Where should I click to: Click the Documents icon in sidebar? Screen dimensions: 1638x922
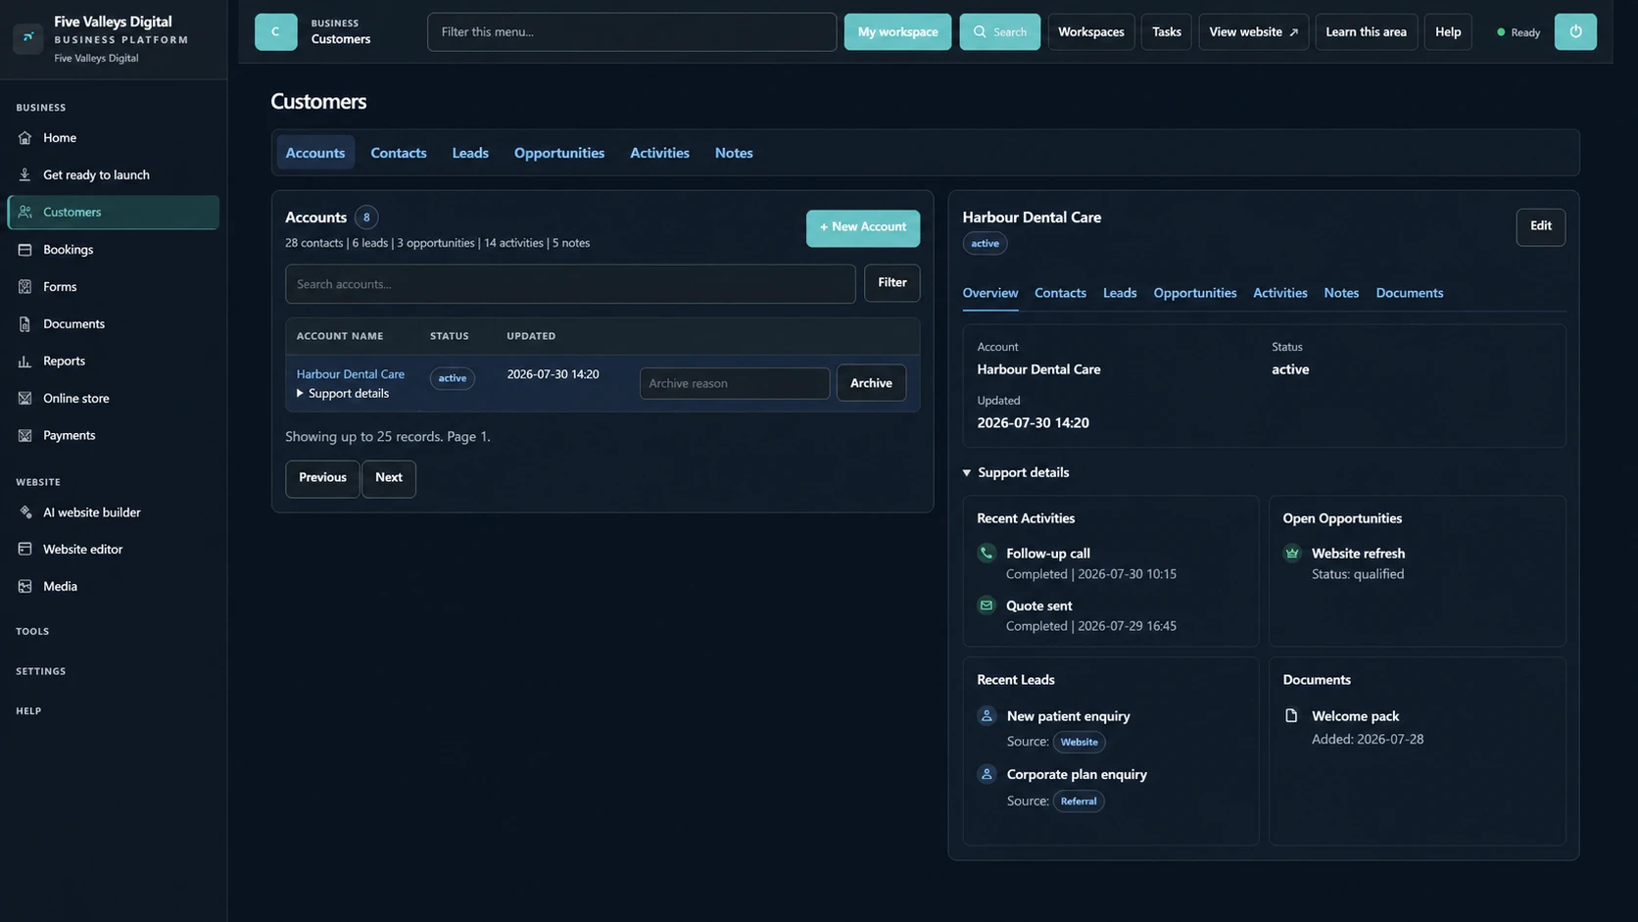pyautogui.click(x=25, y=324)
